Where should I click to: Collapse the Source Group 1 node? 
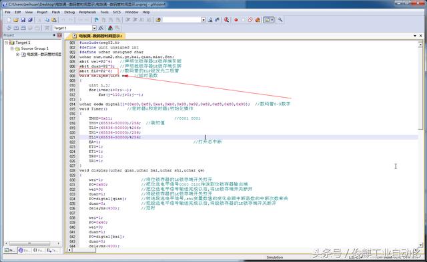[x=12, y=49]
